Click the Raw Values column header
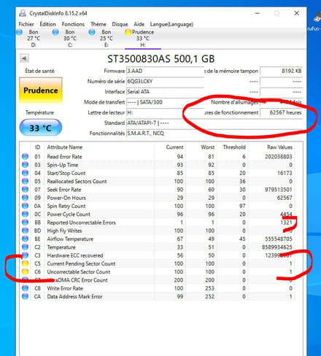 click(x=279, y=147)
